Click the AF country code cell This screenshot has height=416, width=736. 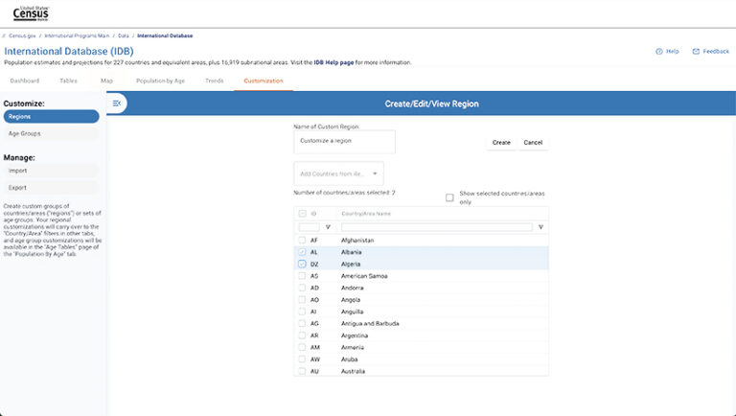pyautogui.click(x=314, y=240)
